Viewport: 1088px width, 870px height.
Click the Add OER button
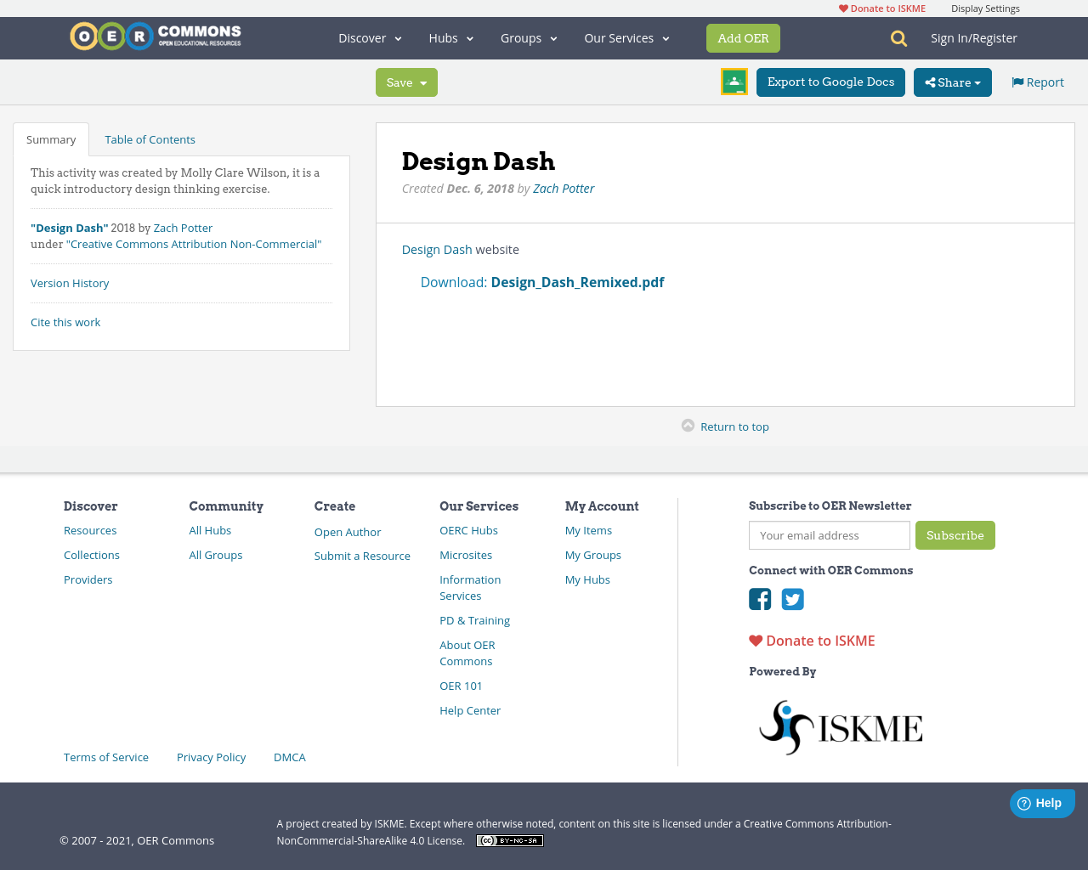[743, 38]
